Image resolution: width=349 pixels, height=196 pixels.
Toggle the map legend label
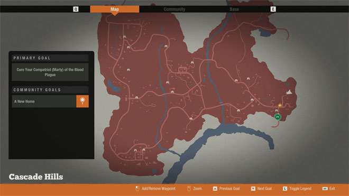[x=300, y=189]
